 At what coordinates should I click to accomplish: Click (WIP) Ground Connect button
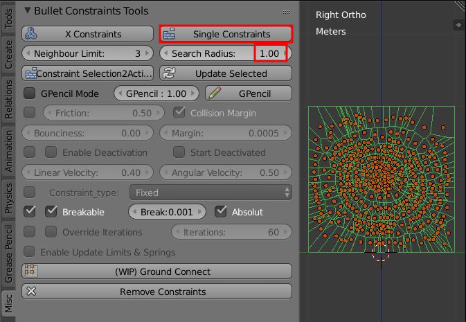coord(156,271)
